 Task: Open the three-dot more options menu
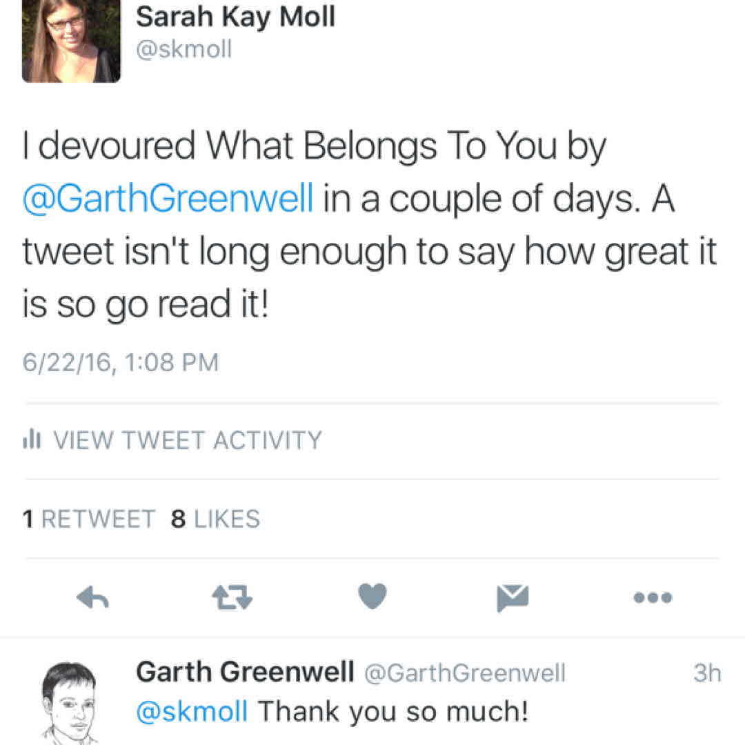pos(653,597)
